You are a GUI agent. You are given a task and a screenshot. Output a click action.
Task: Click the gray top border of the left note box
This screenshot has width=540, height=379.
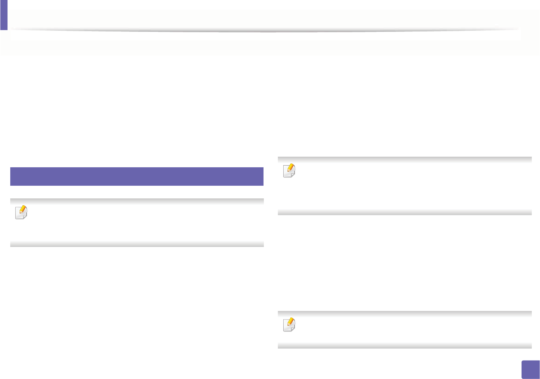pyautogui.click(x=137, y=201)
